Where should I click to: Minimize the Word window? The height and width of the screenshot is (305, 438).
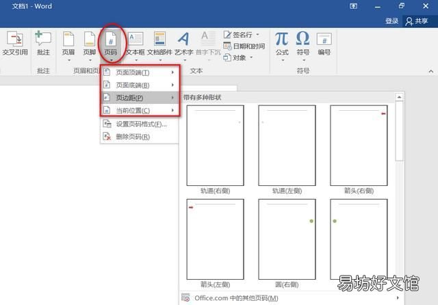[378, 7]
